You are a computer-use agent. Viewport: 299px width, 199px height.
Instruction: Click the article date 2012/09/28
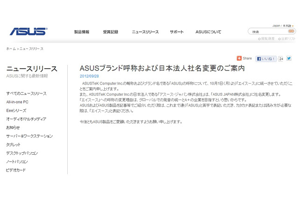tap(89, 76)
